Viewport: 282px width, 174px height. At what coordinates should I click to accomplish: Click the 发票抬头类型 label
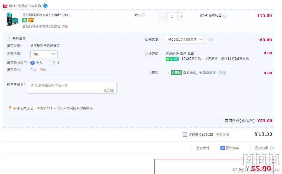18,63
